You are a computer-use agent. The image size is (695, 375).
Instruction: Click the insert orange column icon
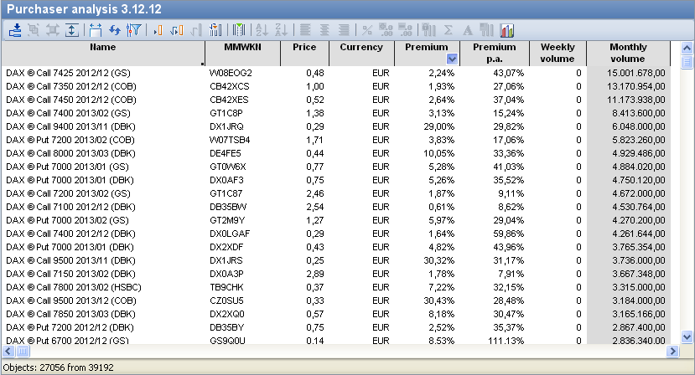157,30
